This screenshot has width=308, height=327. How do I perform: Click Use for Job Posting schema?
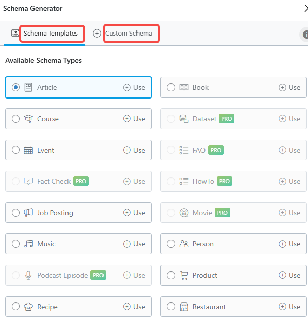(134, 213)
